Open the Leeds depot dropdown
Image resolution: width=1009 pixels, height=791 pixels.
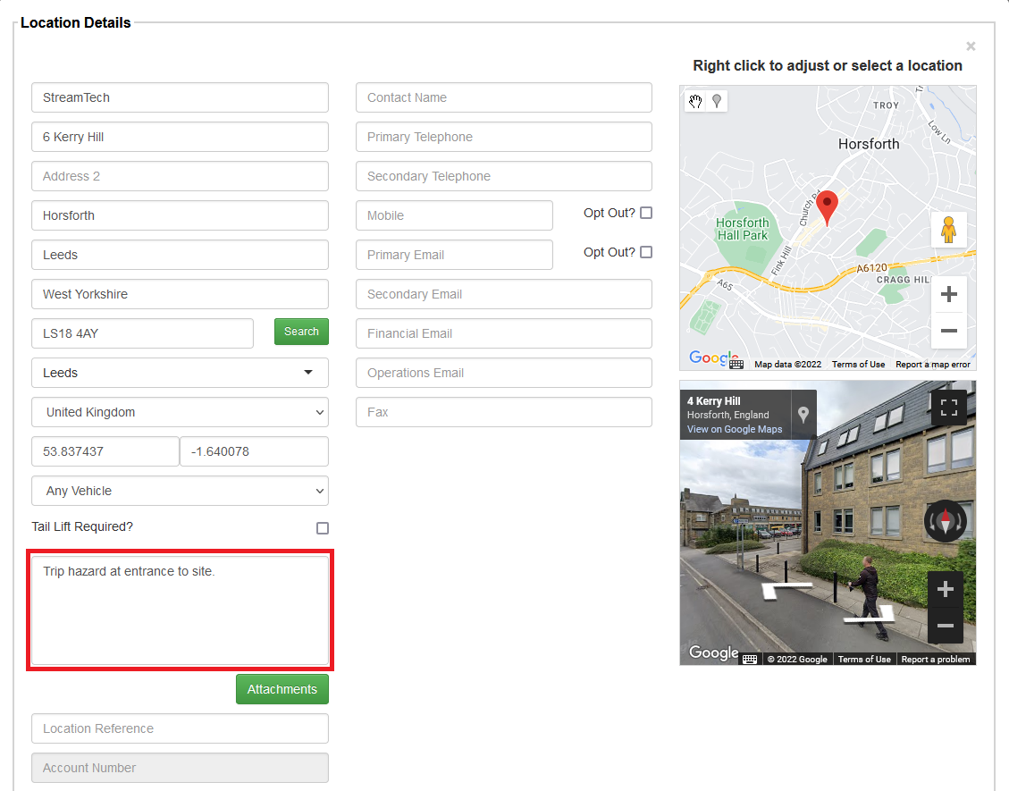180,373
